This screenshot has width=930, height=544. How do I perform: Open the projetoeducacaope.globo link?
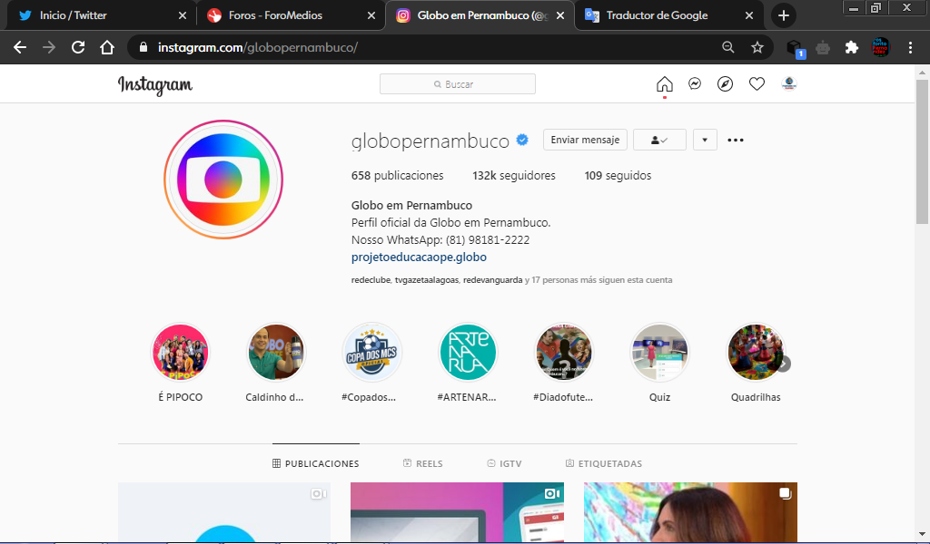[x=419, y=257]
